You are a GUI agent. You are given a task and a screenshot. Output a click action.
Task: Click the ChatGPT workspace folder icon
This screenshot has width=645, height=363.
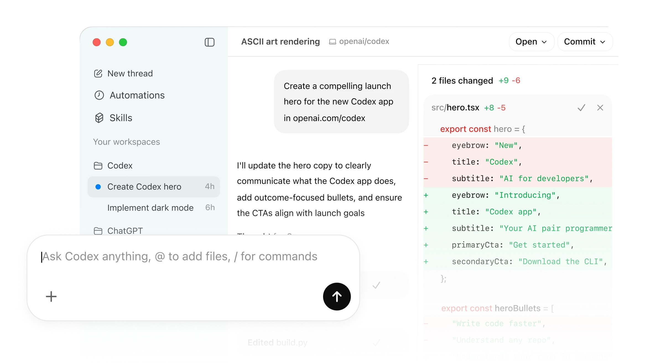click(98, 231)
